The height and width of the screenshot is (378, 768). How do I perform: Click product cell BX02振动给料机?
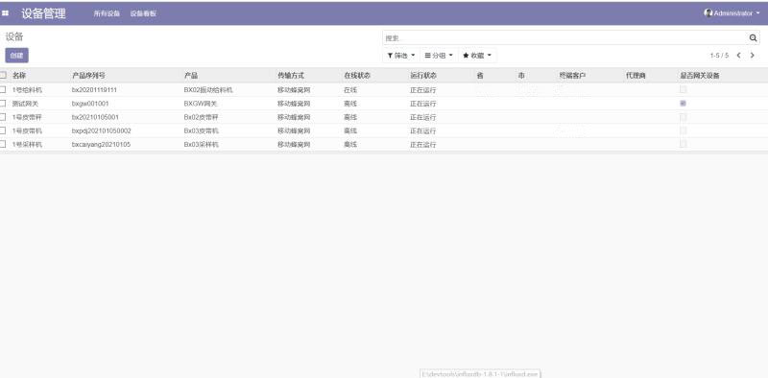(x=208, y=90)
